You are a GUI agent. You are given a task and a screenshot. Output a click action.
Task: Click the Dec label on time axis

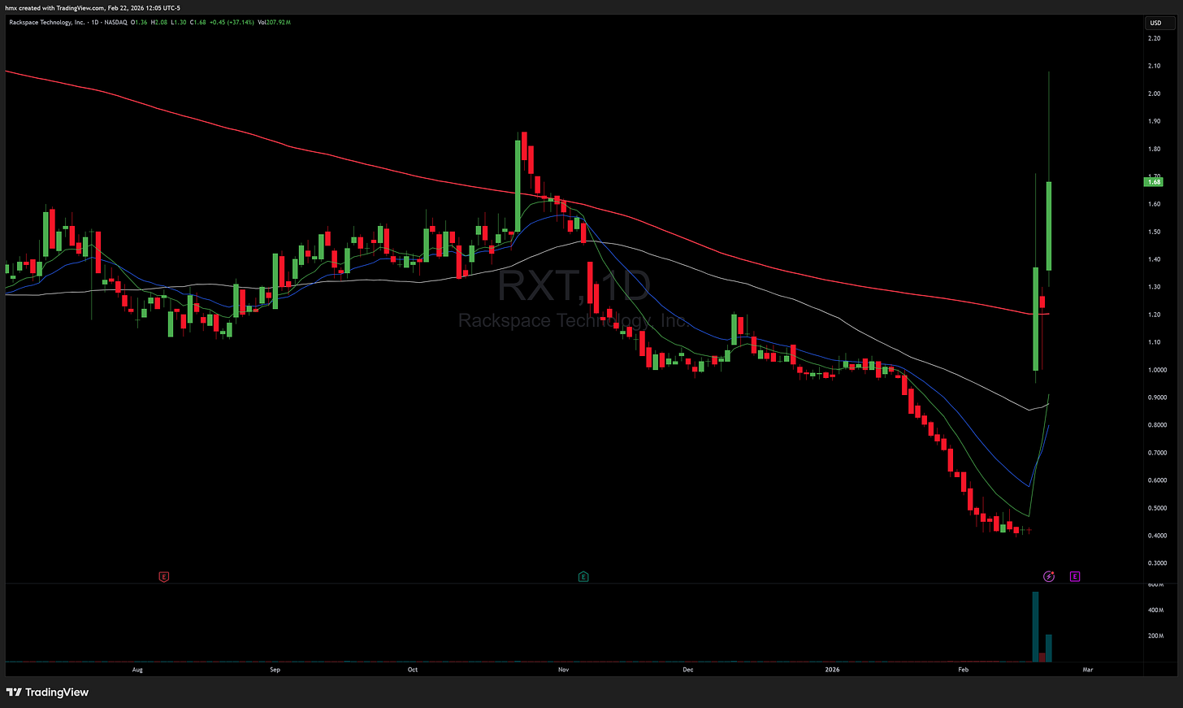coord(688,670)
